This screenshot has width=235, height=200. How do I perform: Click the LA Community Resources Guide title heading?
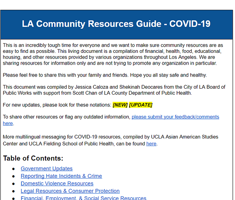point(116,24)
